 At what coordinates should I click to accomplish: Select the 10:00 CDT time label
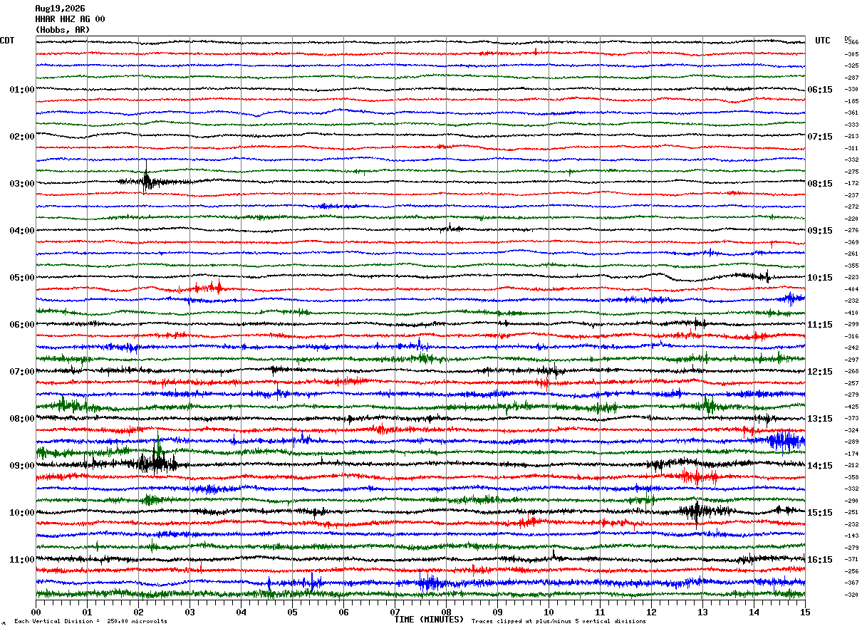22,513
